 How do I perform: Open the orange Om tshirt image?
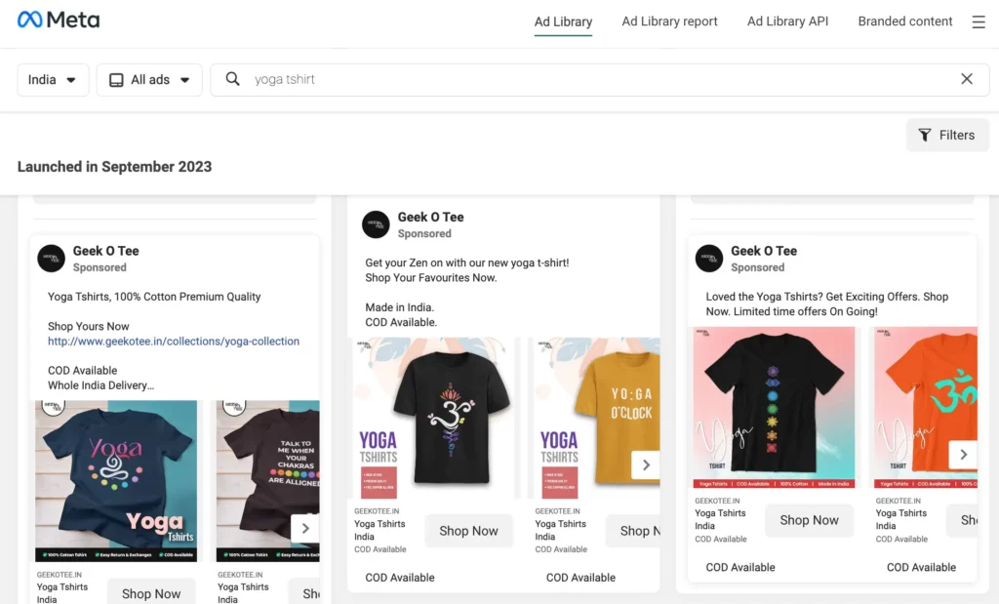point(926,408)
